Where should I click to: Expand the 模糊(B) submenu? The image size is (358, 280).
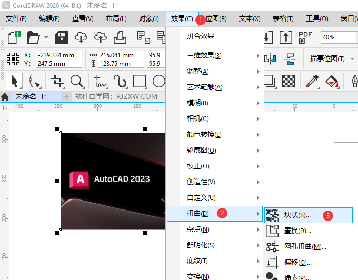[215, 103]
